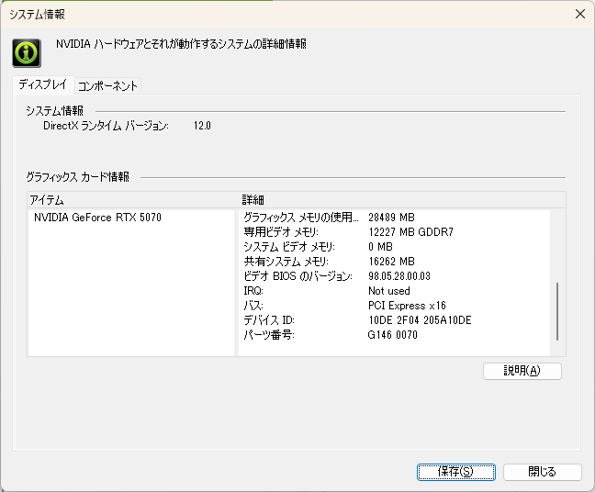595x492 pixels.
Task: Select the ビデオ BIOS のバージョン row
Action: point(394,276)
